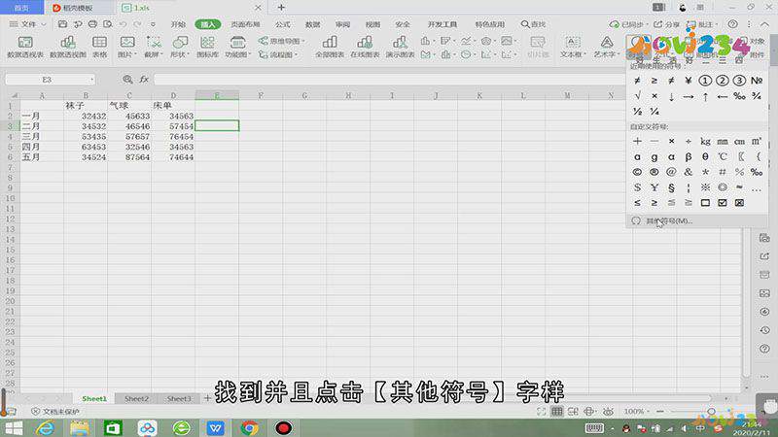Select cell containing 袜子
The width and height of the screenshot is (778, 437).
[x=86, y=106]
